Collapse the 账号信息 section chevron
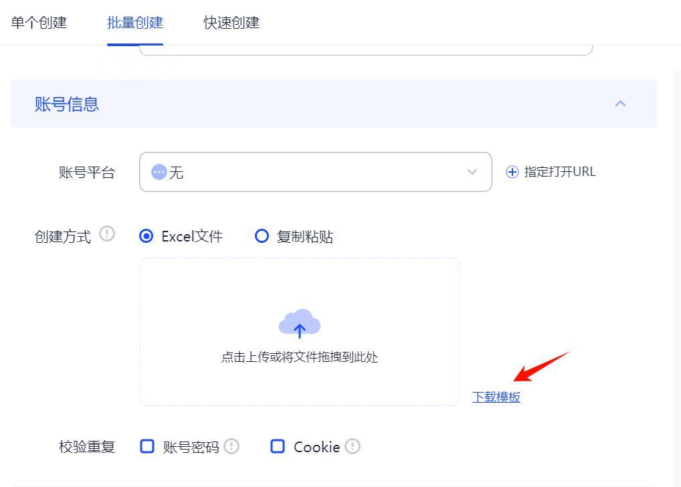This screenshot has height=487, width=681. 620,104
